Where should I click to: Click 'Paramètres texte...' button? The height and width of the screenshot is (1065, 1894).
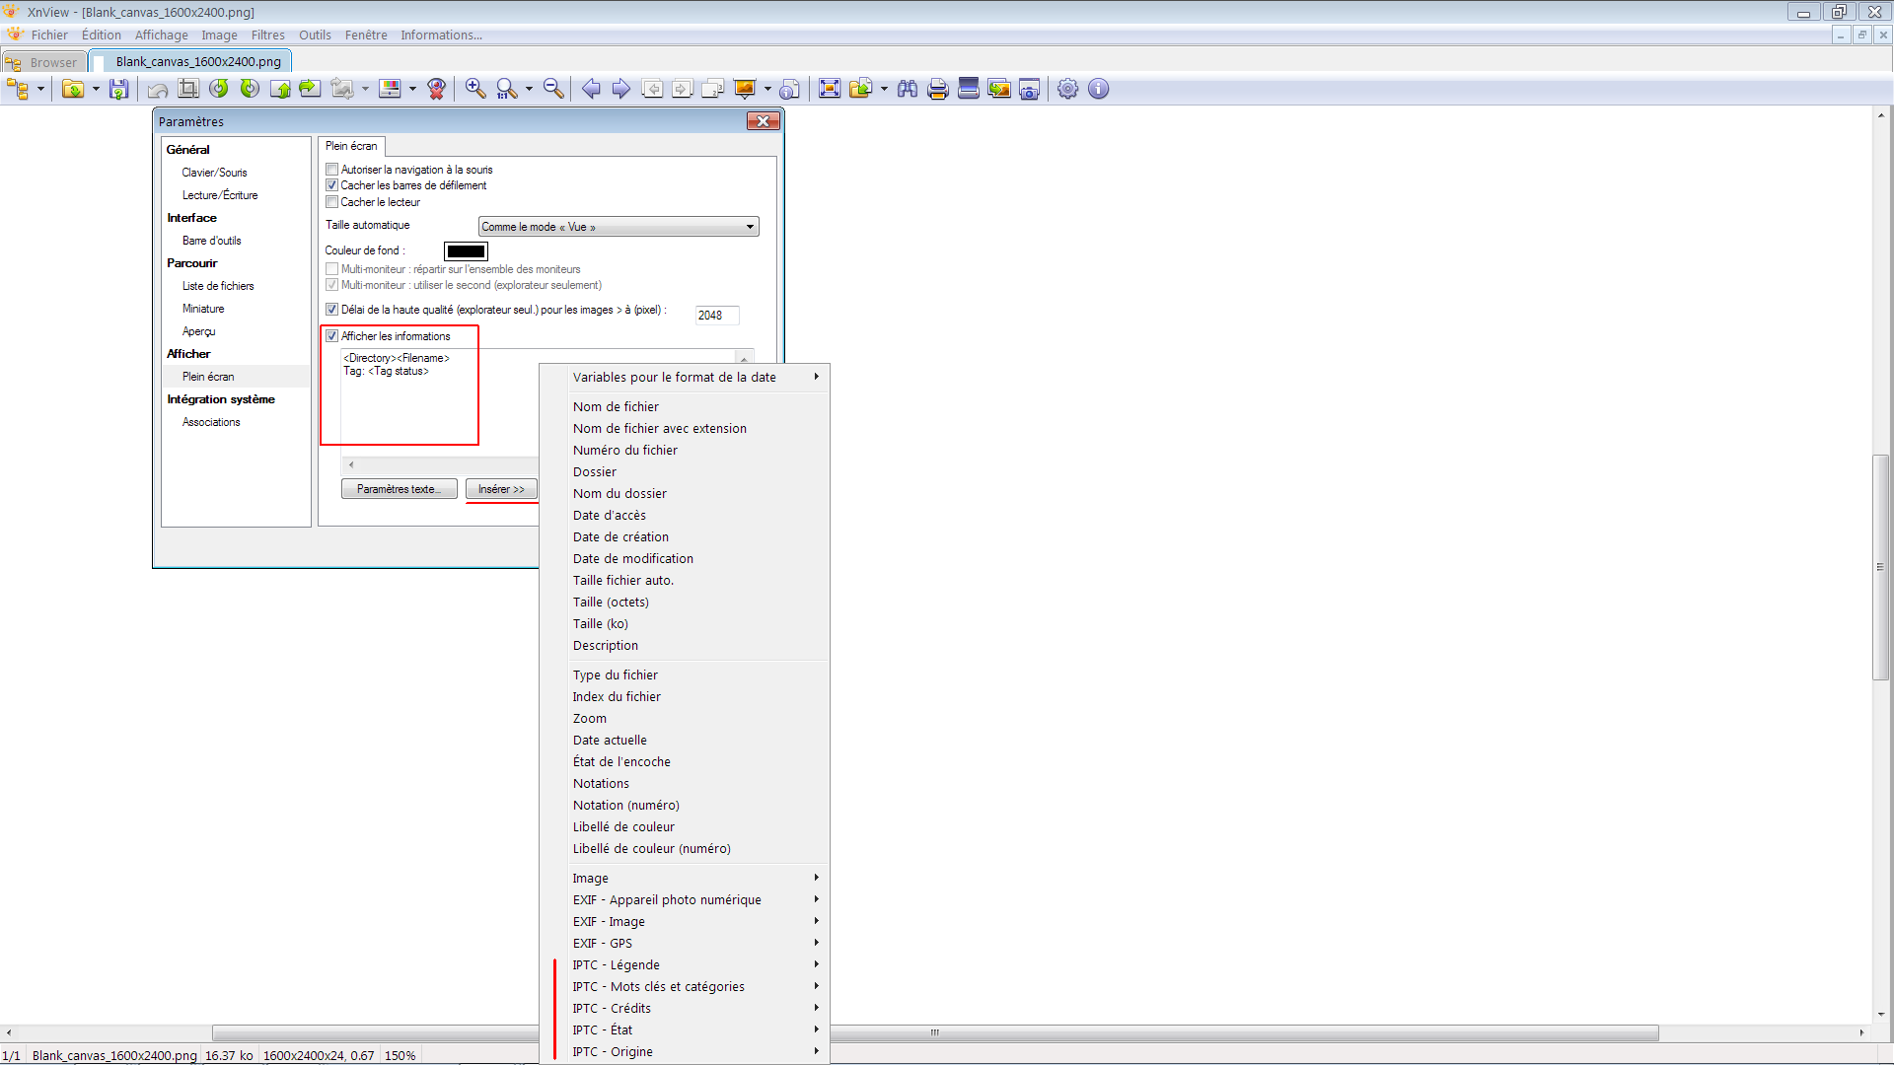point(399,489)
